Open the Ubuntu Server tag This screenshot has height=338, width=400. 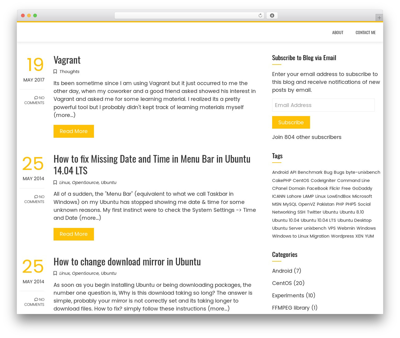point(287,228)
